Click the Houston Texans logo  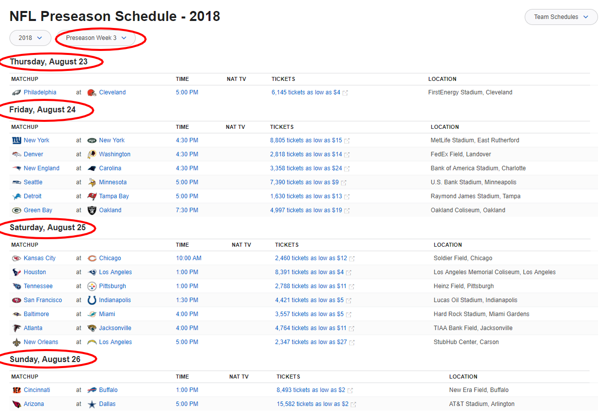point(16,272)
